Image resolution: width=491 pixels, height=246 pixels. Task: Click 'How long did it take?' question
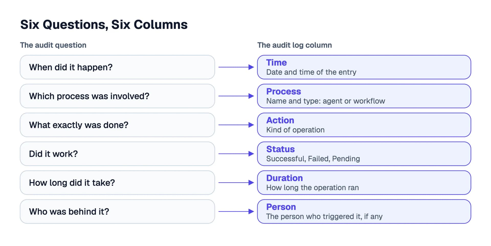coord(72,183)
